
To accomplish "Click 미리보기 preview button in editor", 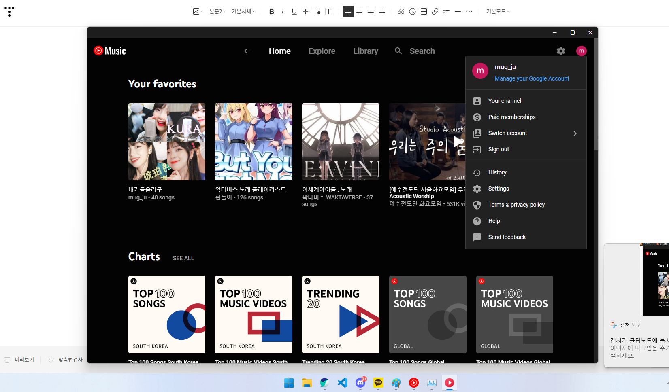I will [x=19, y=360].
